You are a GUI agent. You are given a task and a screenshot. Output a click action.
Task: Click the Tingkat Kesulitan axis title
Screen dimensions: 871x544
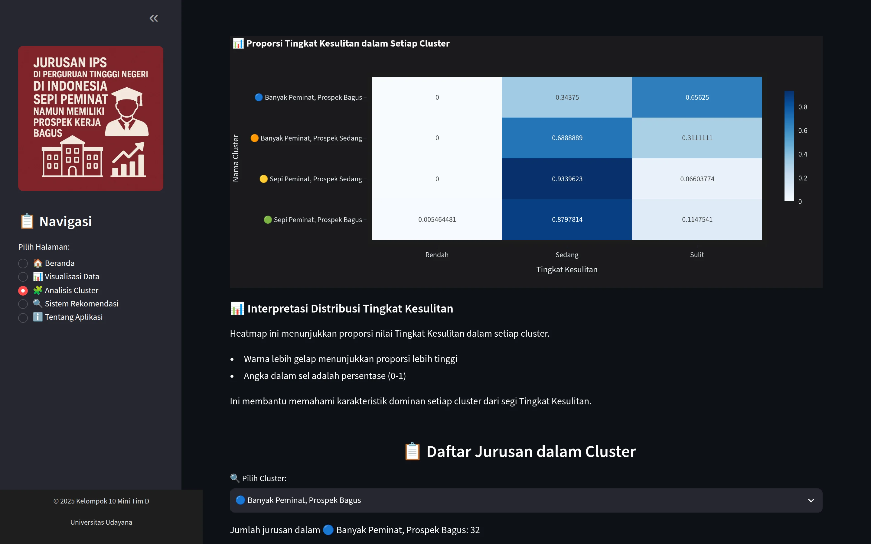pyautogui.click(x=567, y=270)
